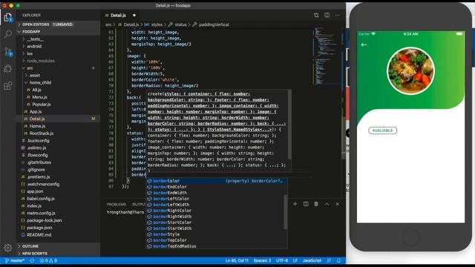Open the Extensions view
This screenshot has width=475, height=267.
coord(8,86)
